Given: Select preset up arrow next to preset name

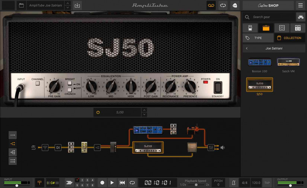Looking at the screenshot, I should tap(68, 3).
